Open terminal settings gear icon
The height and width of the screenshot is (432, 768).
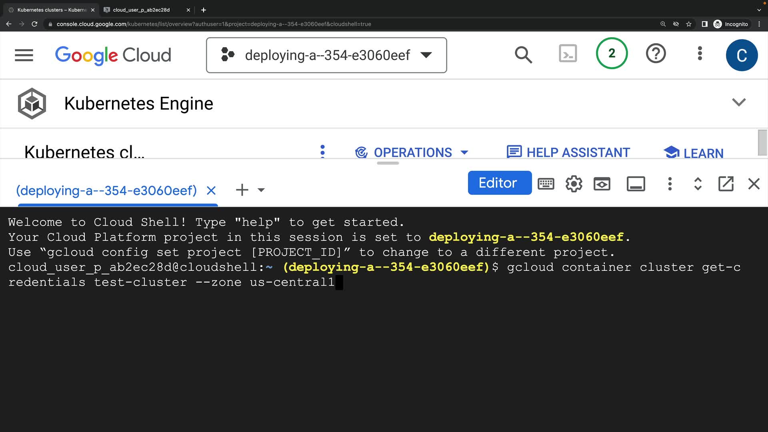pyautogui.click(x=574, y=184)
